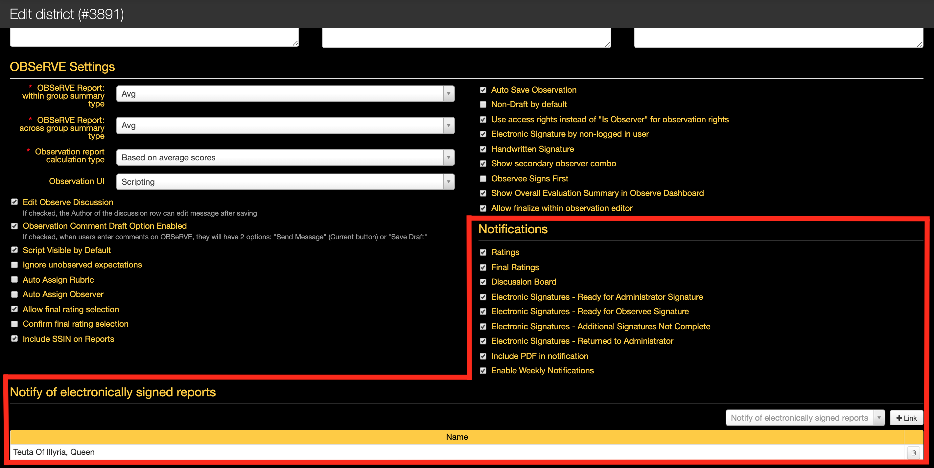
Task: Toggle Use access rights for observation rights
Action: pyautogui.click(x=483, y=119)
